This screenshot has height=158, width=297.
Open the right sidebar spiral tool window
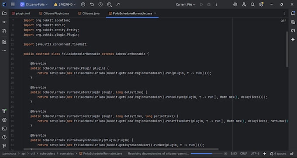pyautogui.click(x=293, y=22)
